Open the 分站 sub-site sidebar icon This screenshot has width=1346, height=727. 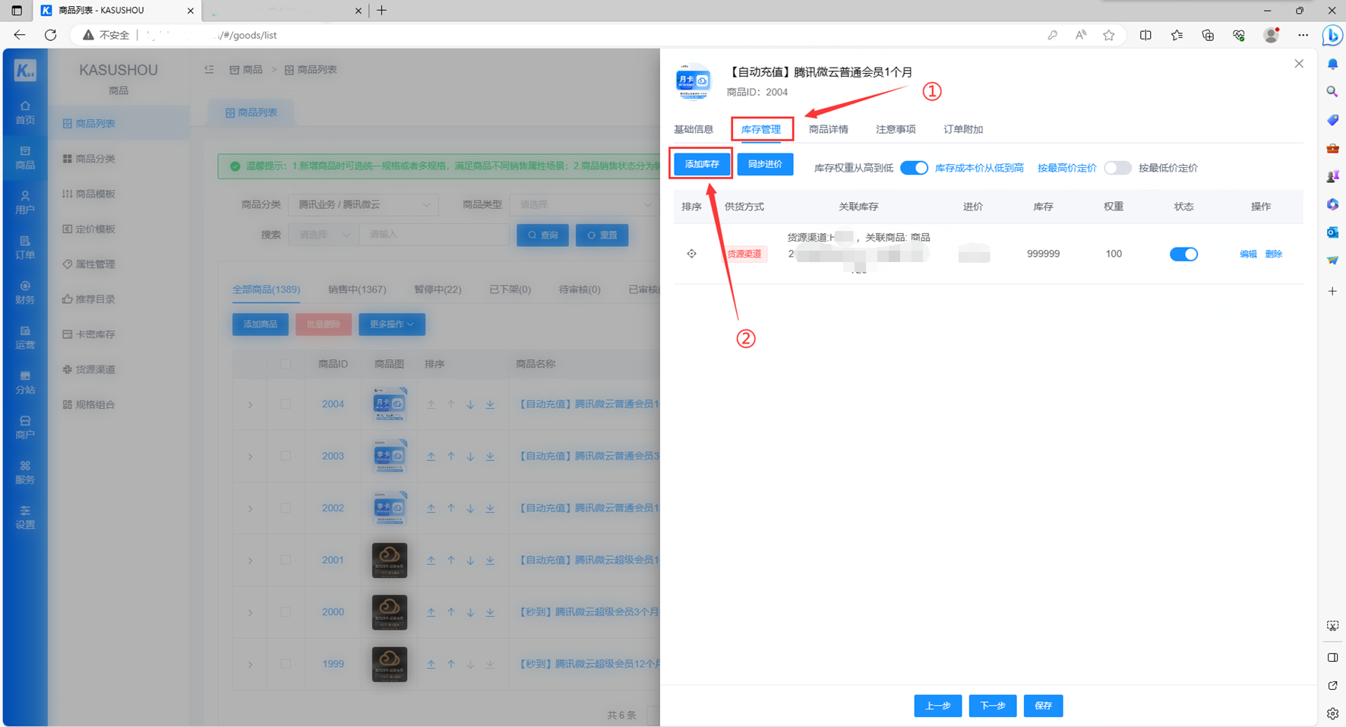[x=25, y=382]
